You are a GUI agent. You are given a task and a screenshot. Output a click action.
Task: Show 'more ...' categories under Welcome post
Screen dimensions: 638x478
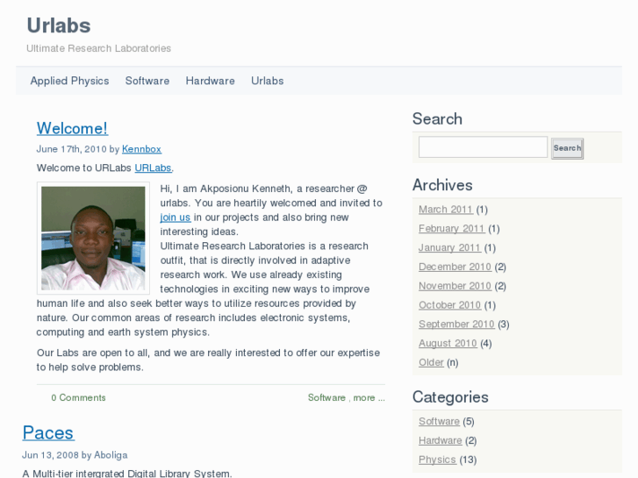pos(369,397)
